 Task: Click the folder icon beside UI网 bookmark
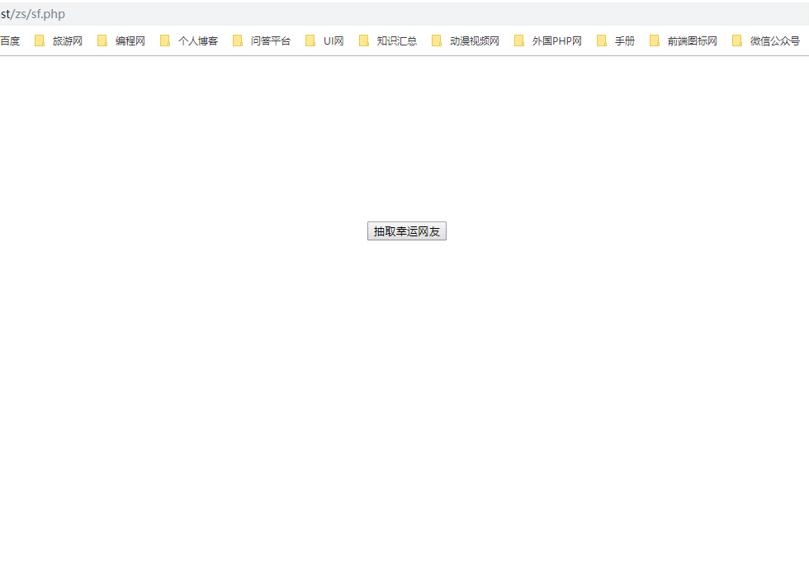pyautogui.click(x=310, y=40)
